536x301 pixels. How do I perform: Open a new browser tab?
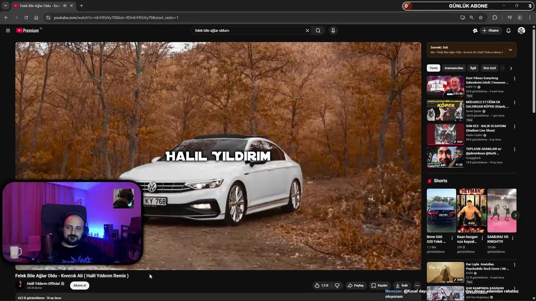81,6
